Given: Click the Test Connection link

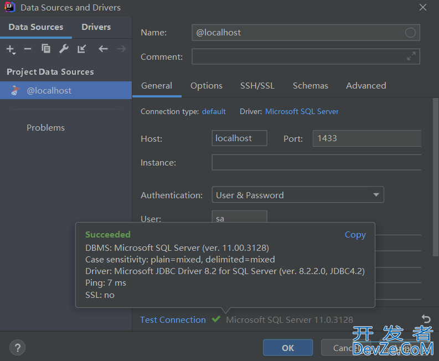Looking at the screenshot, I should 173,319.
